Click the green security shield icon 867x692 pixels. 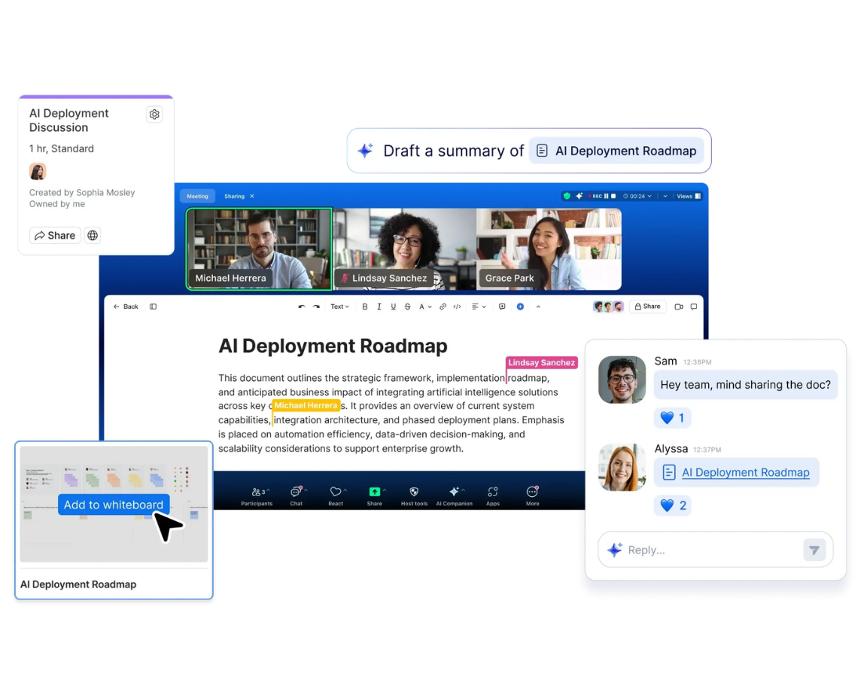pyautogui.click(x=567, y=196)
